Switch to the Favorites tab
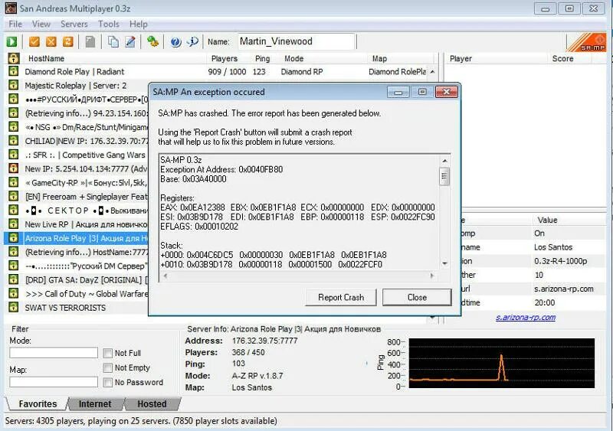This screenshot has height=431, width=613. tap(38, 403)
